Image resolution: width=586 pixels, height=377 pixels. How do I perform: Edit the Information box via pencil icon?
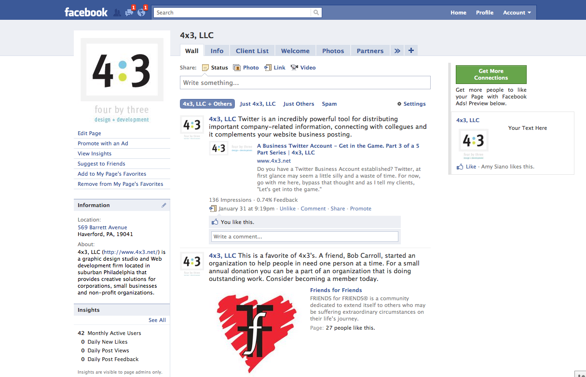coord(164,205)
